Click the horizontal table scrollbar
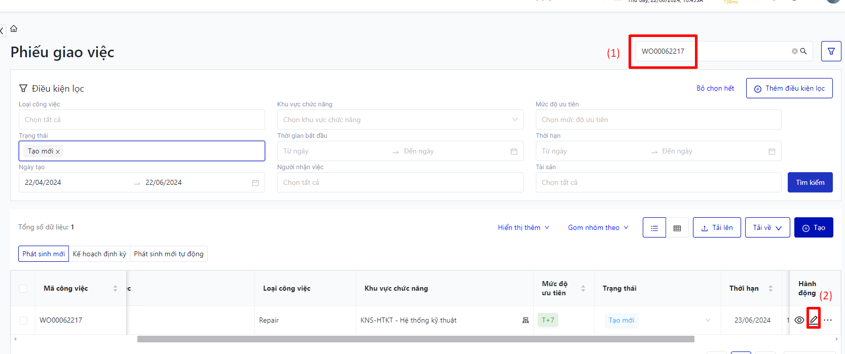Screen dimensions: 845x354 [416, 339]
